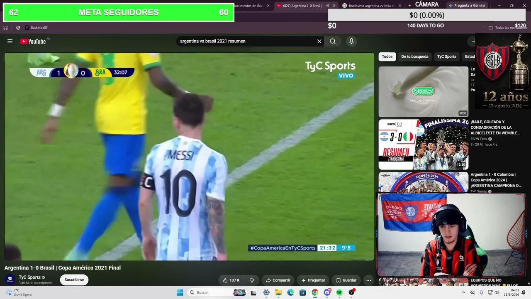Open the Argentina 1-0 Colombia video title

(496, 180)
